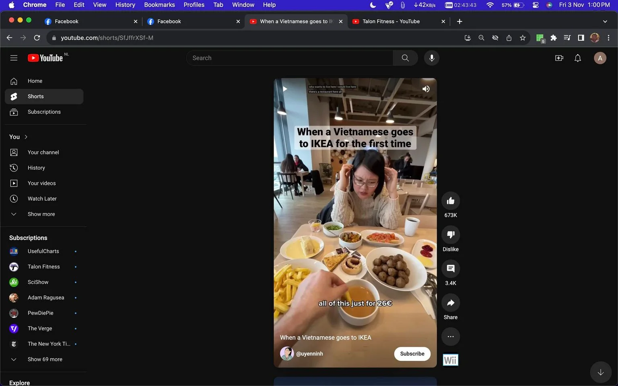Click the YouTube search input field
The width and height of the screenshot is (618, 386).
(290, 58)
